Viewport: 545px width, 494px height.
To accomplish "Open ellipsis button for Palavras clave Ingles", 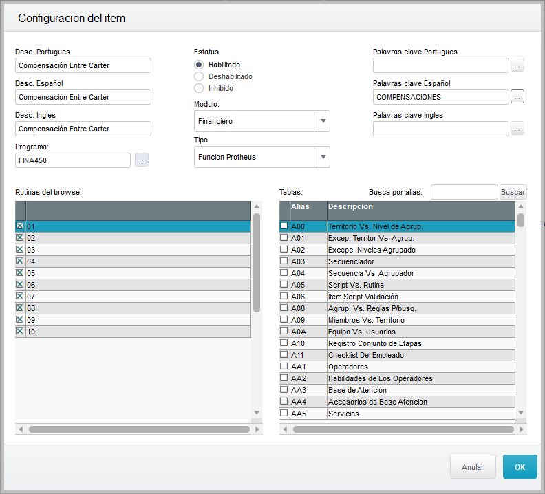I will pos(517,128).
